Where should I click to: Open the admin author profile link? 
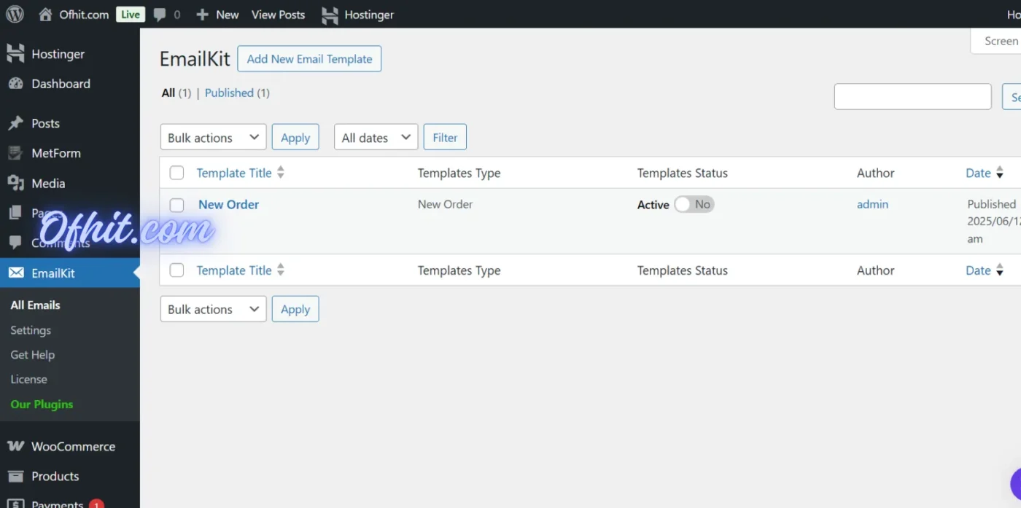(872, 204)
